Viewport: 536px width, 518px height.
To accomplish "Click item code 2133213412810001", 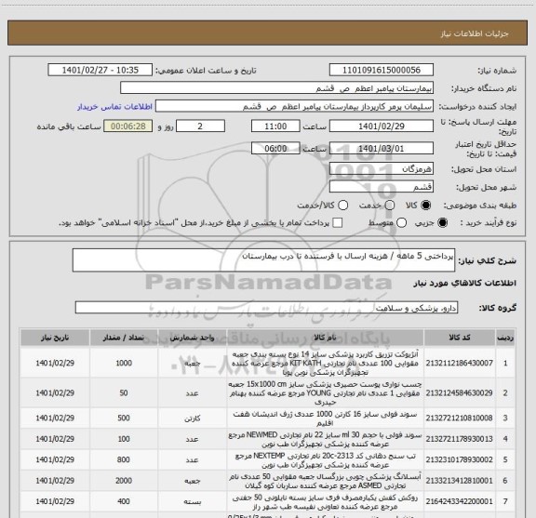I will click(459, 481).
